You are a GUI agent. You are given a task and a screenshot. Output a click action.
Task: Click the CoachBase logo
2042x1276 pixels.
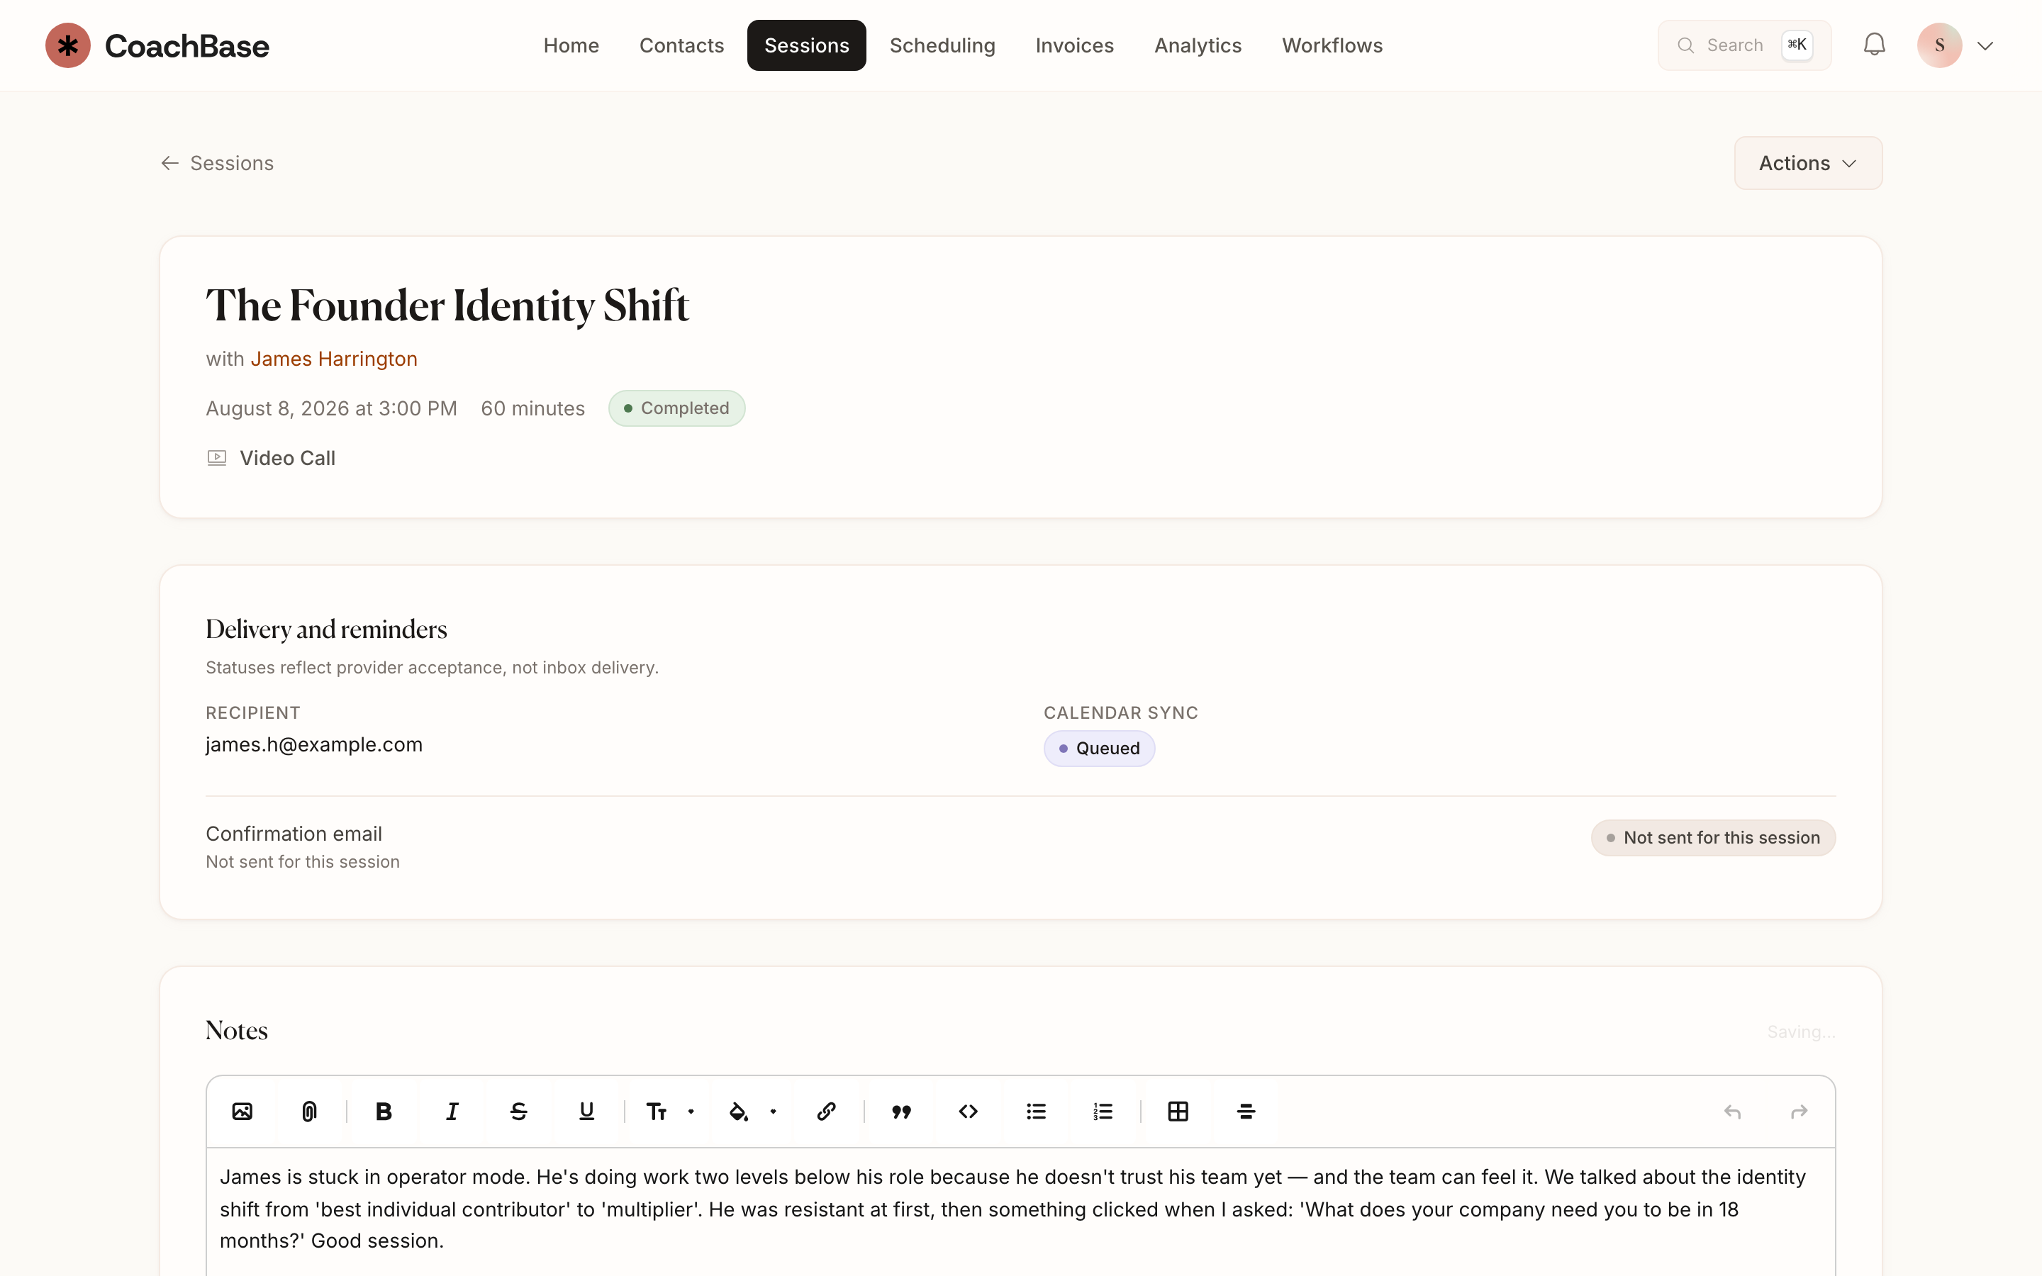(157, 45)
